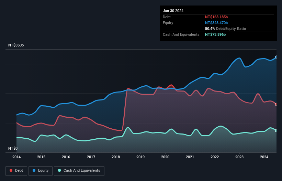Image resolution: width=282 pixels, height=181 pixels.
Task: Select the Equity value NT$323.470b
Action: click(x=216, y=23)
